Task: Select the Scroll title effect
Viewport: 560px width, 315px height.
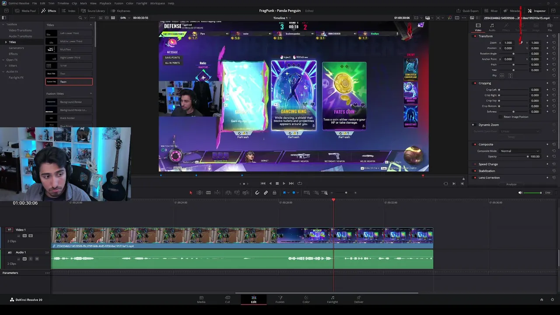Action: point(69,66)
